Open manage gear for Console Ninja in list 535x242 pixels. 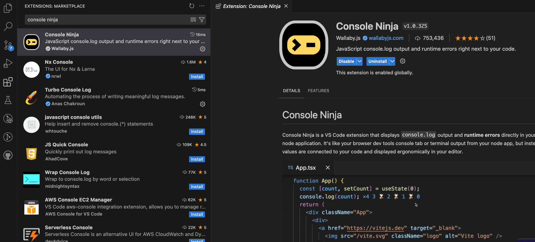coord(202,49)
